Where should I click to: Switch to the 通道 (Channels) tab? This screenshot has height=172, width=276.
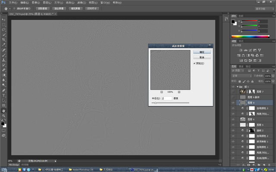(241, 67)
